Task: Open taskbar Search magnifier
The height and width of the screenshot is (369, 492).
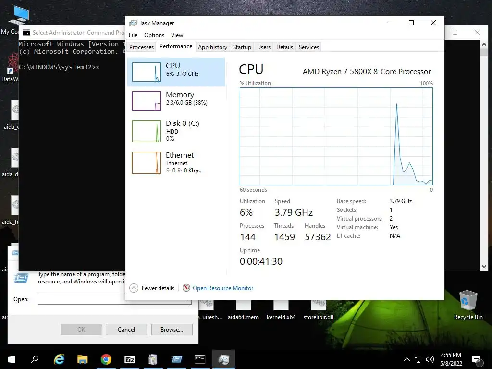Action: pos(35,359)
